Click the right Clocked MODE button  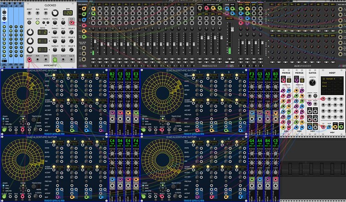pos(48,23)
